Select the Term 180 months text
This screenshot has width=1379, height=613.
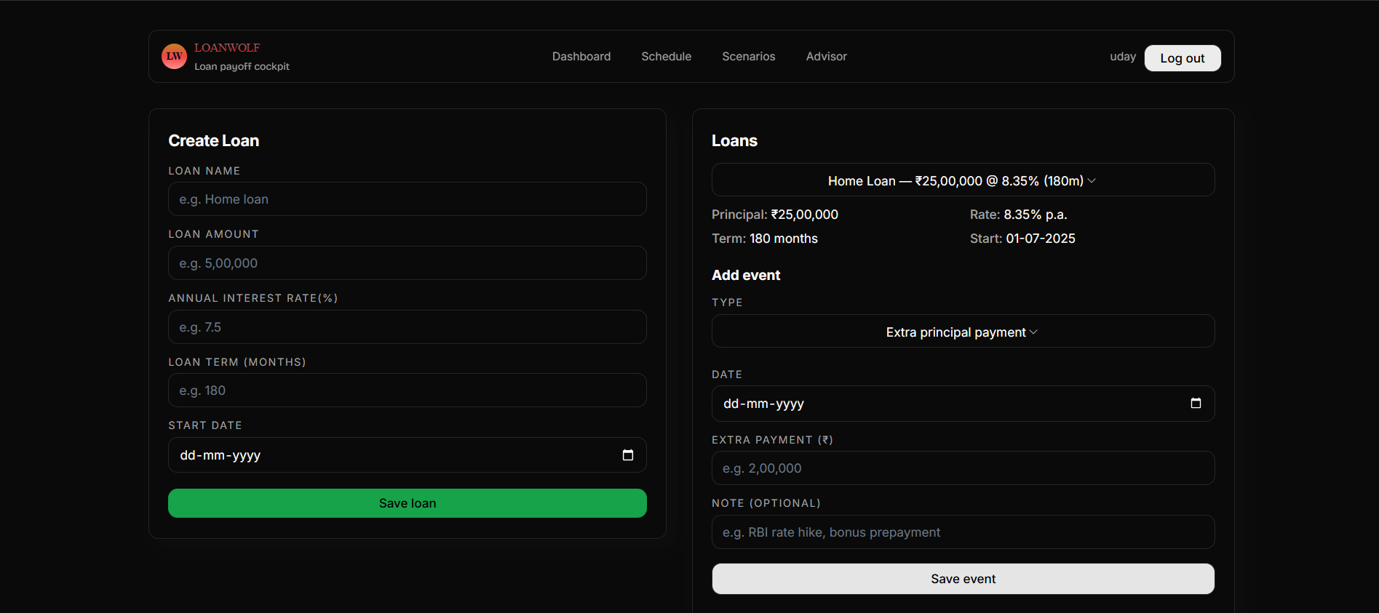(765, 239)
